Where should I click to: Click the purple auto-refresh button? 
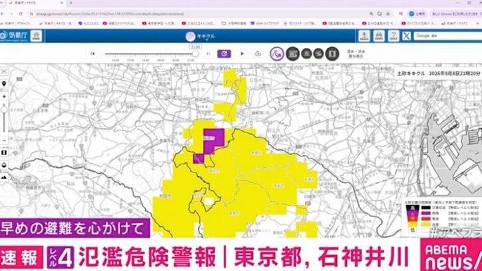pos(224,54)
